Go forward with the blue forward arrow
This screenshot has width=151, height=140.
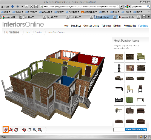pyautogui.click(x=17, y=6)
